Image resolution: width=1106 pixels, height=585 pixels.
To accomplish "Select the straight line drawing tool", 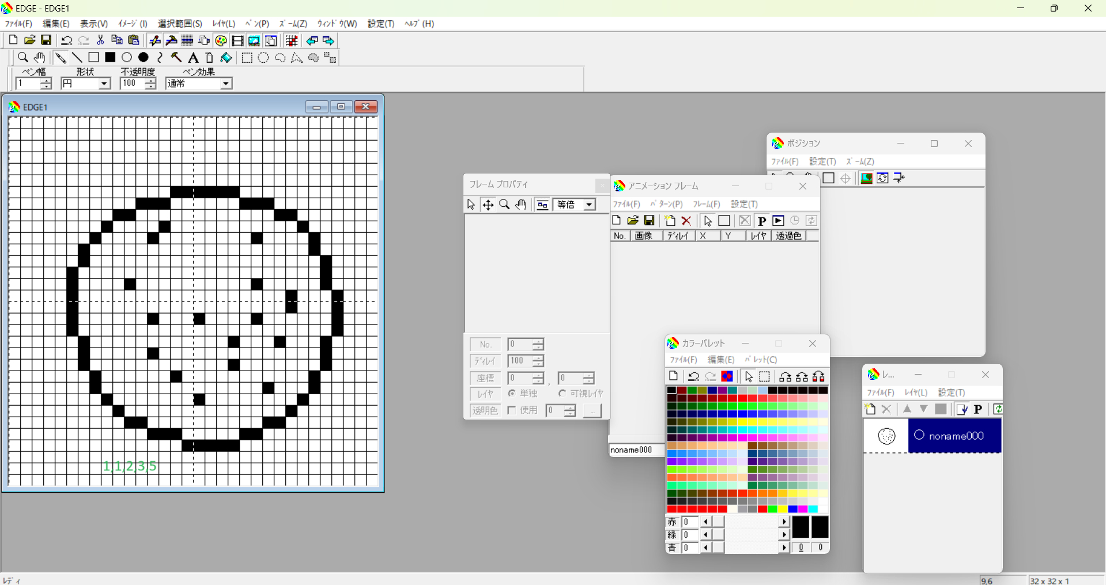I will coord(77,58).
